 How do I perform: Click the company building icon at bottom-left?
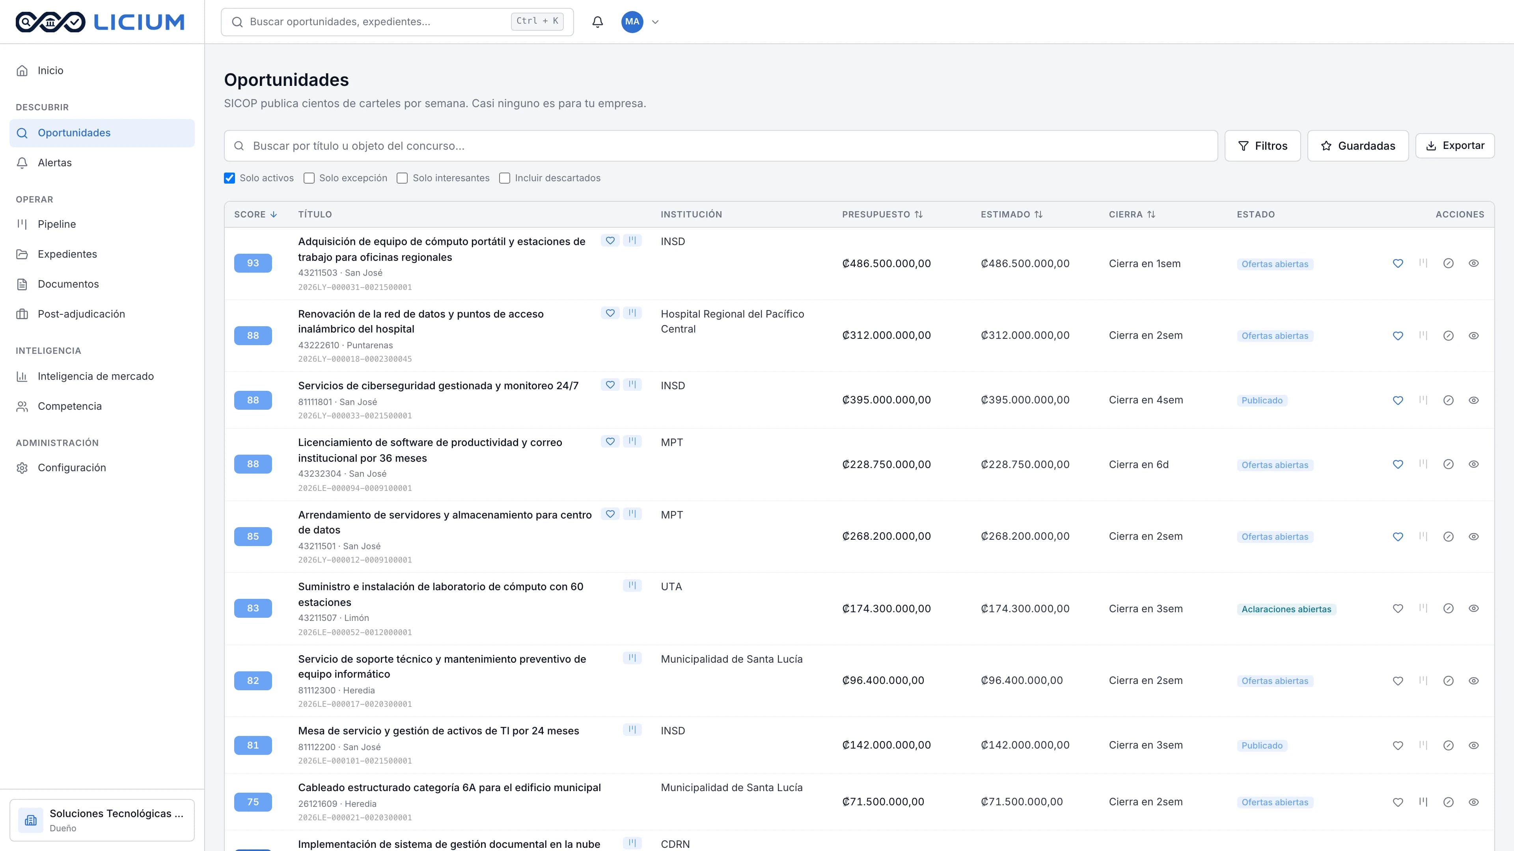[31, 820]
